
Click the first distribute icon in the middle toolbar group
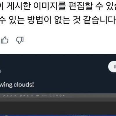click(x=21, y=96)
